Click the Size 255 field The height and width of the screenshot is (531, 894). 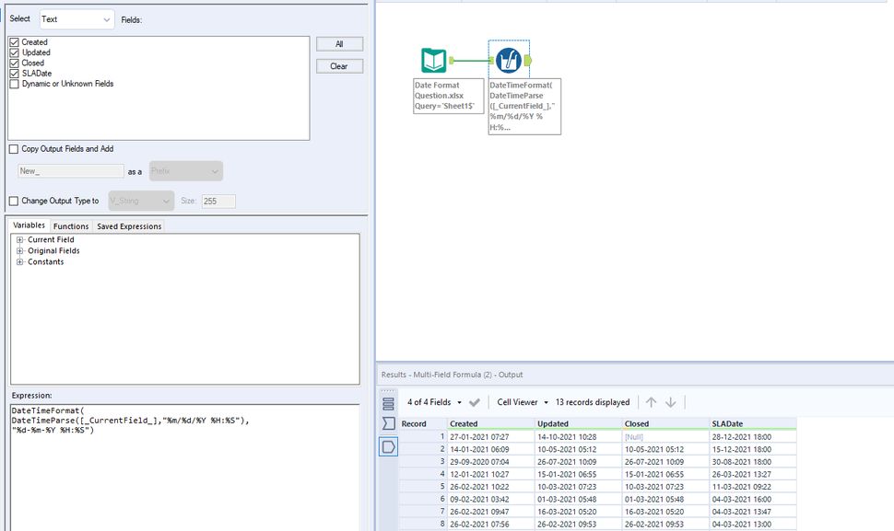pos(218,201)
